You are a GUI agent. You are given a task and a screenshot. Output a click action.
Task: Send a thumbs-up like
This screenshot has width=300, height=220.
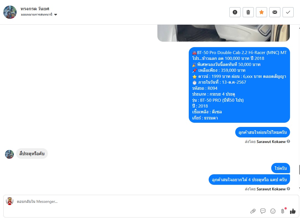(293, 211)
